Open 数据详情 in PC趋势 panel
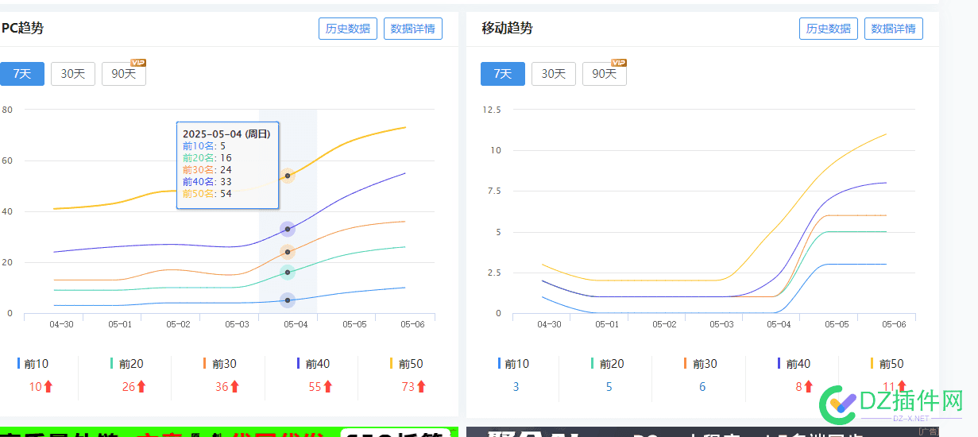This screenshot has width=978, height=437. 413,29
